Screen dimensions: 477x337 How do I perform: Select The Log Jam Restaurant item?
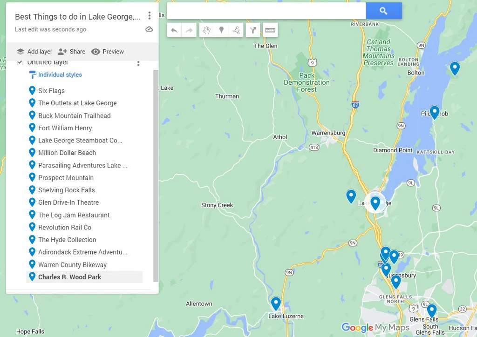(x=84, y=215)
